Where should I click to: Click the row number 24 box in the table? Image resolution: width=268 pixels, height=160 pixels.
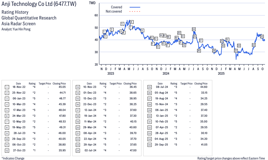coord(78,150)
